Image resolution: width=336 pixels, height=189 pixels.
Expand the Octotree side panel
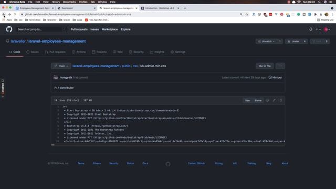point(3,88)
